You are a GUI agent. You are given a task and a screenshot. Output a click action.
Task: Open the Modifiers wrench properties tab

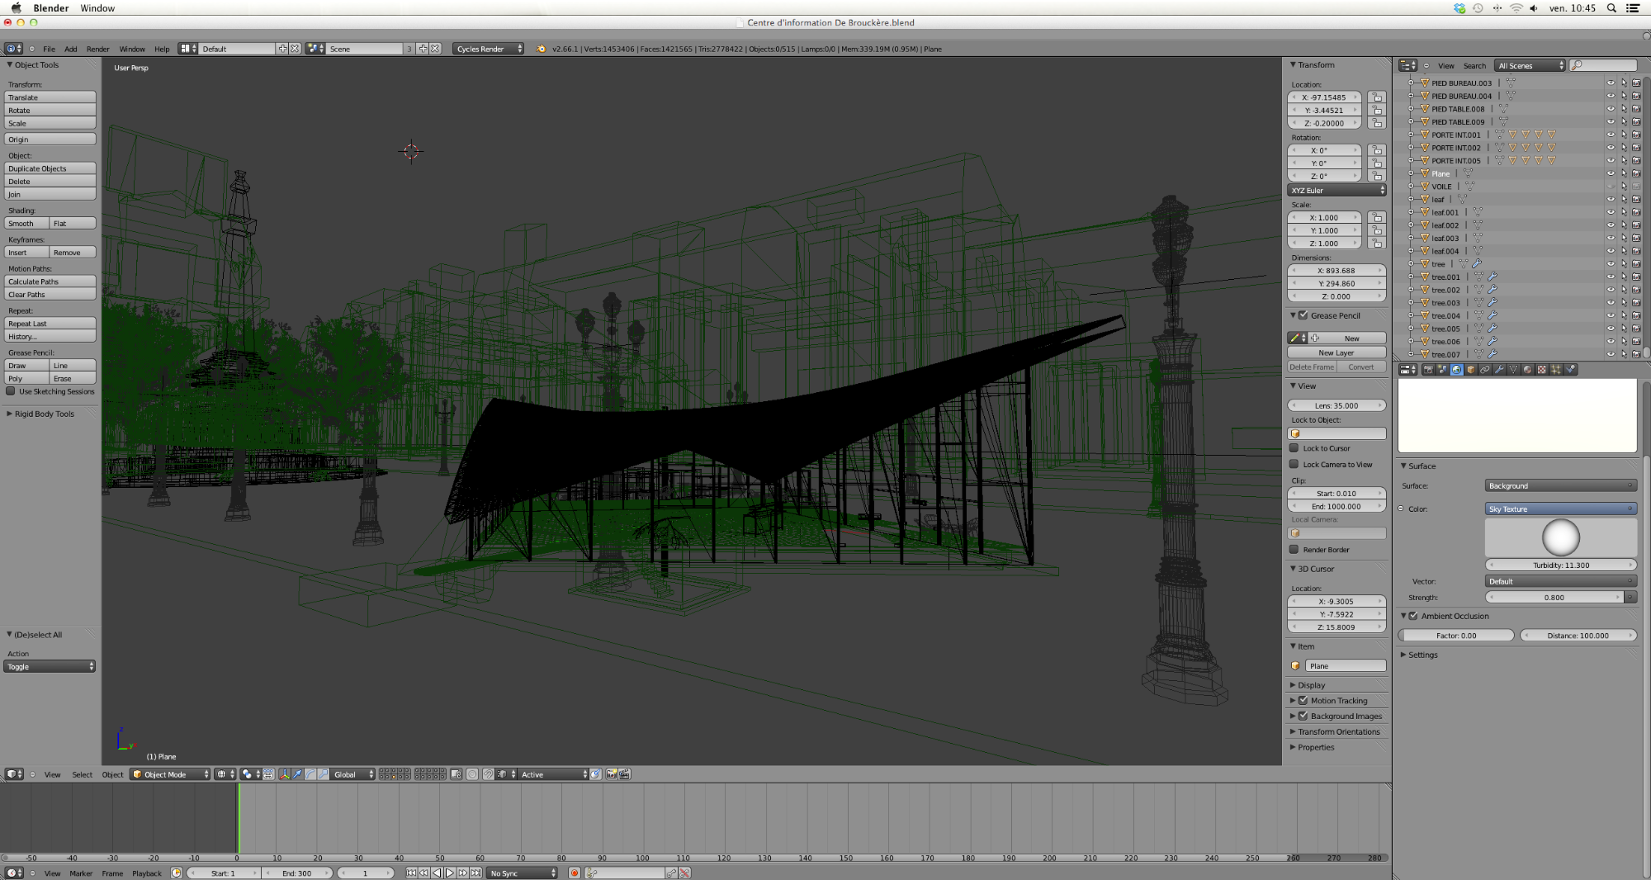(1499, 370)
